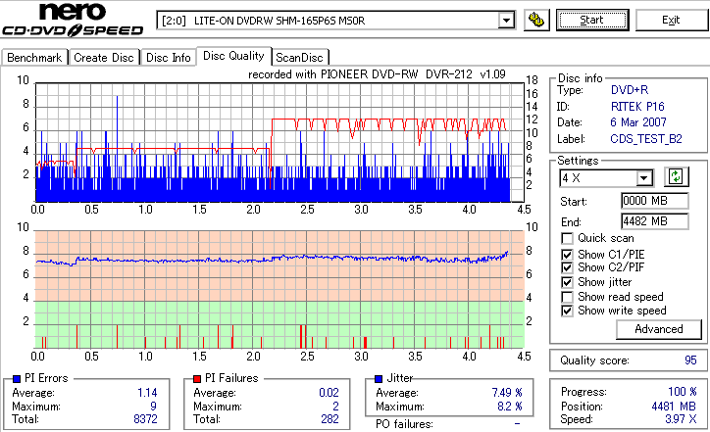Switch to the Create Disc tab
The height and width of the screenshot is (432, 710).
point(104,58)
